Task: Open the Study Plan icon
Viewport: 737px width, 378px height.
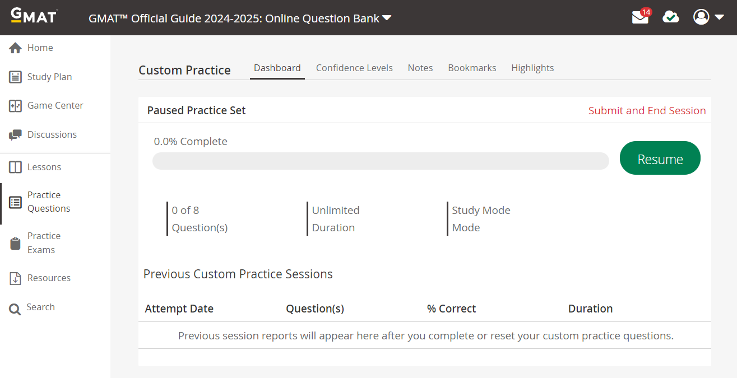Action: tap(16, 77)
